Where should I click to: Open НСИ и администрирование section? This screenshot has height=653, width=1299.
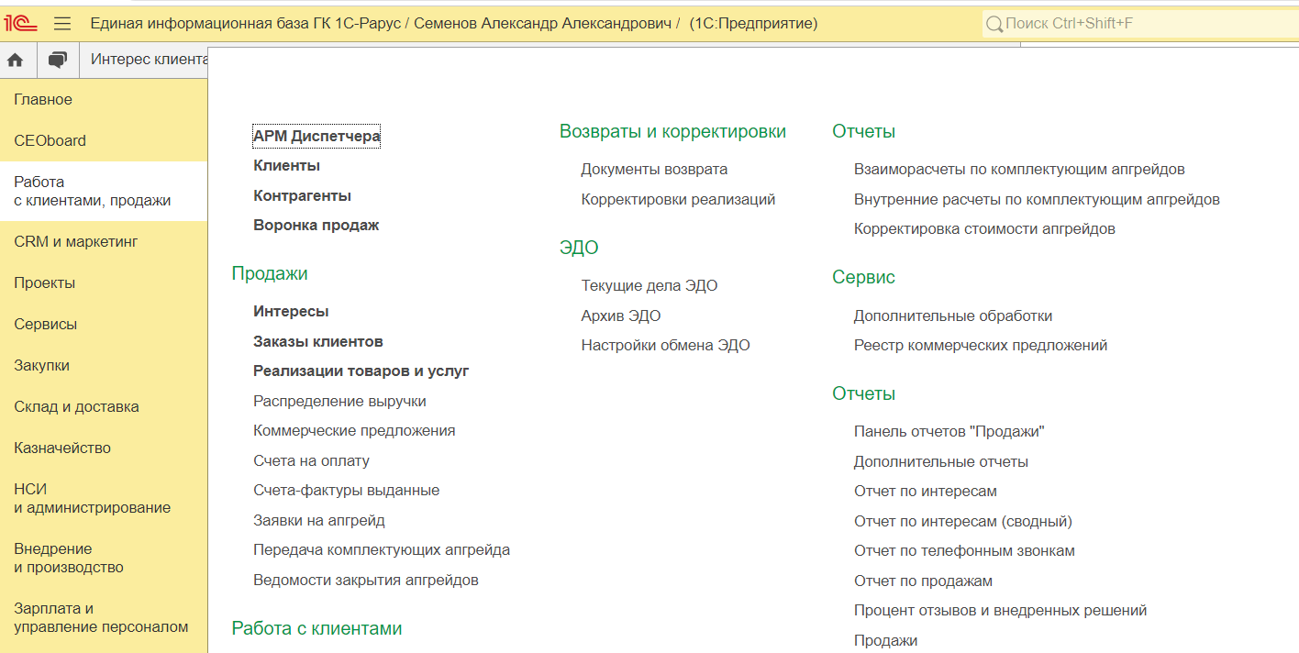pos(104,498)
